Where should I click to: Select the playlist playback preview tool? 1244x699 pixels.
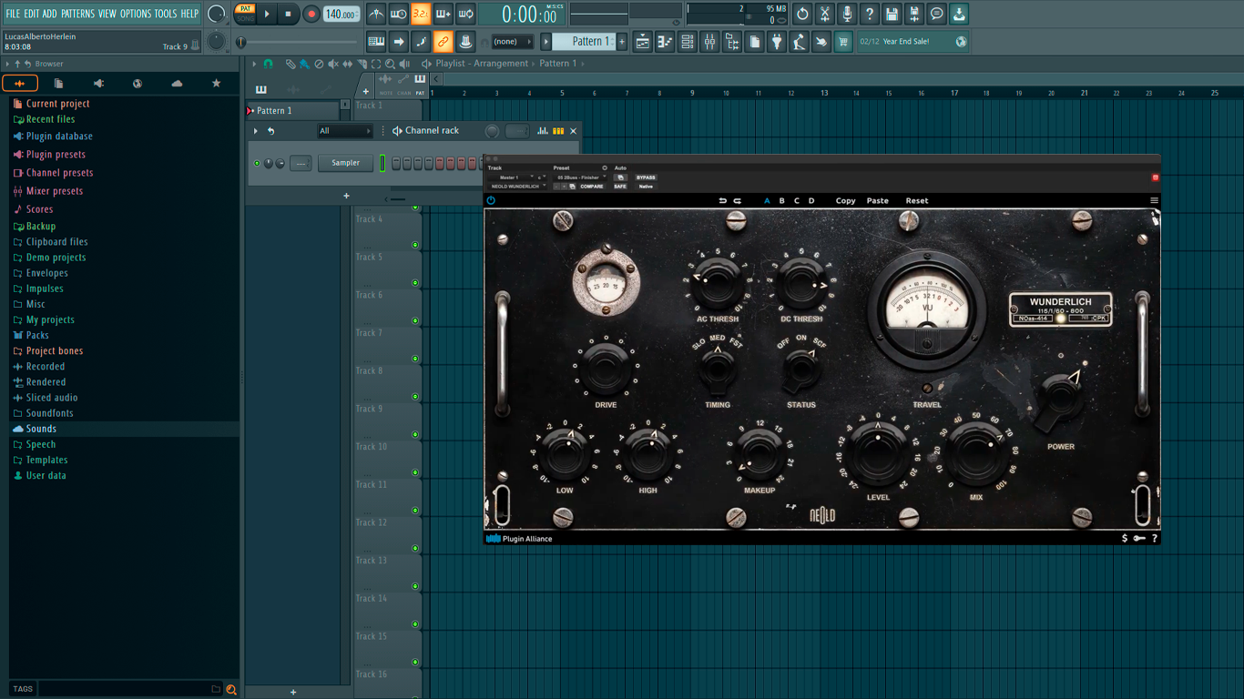click(x=404, y=64)
